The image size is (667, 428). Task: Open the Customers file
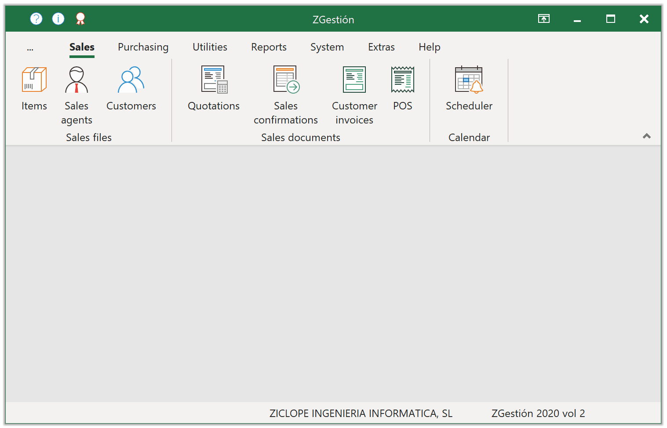pyautogui.click(x=131, y=80)
